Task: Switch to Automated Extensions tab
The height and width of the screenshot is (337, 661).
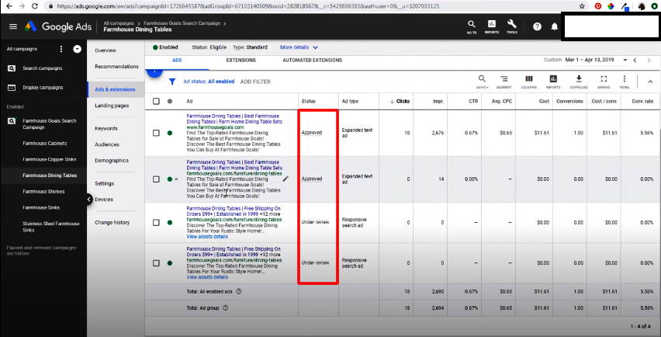Action: click(x=313, y=61)
